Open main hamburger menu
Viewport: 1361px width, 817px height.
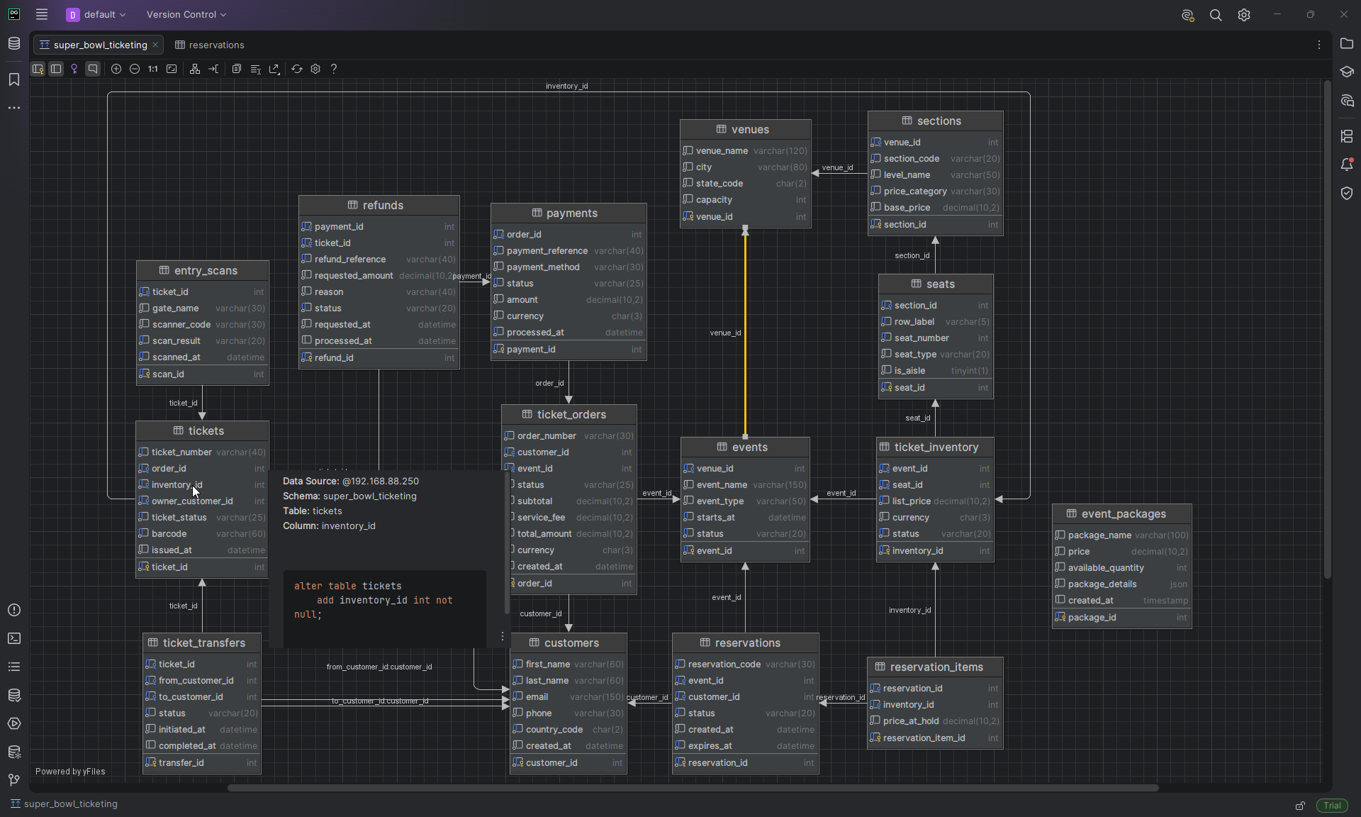click(x=42, y=14)
